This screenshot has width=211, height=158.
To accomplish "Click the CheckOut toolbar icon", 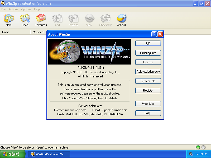I will tap(105, 20).
